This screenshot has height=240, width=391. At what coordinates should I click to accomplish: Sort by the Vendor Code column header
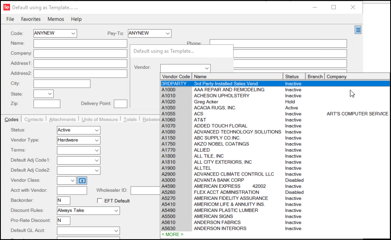[x=176, y=77]
